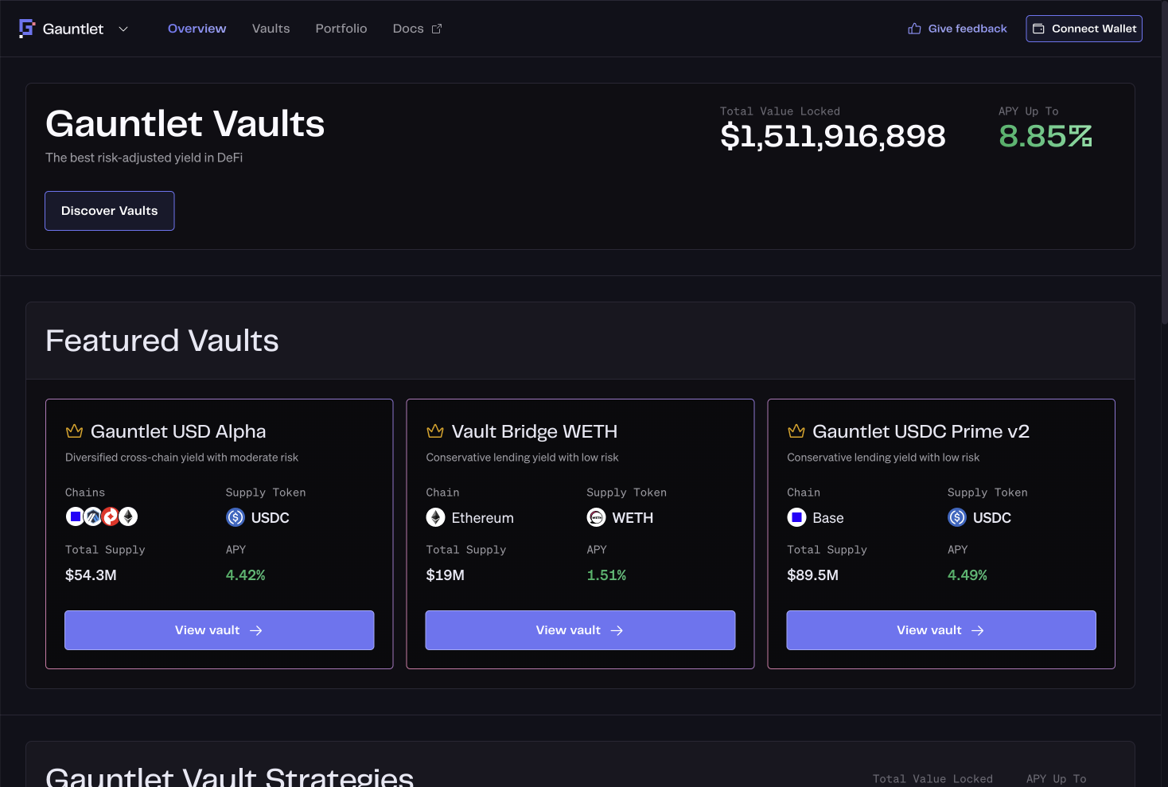
Task: View vault for Gauntlet USD Alpha
Action: pyautogui.click(x=220, y=630)
